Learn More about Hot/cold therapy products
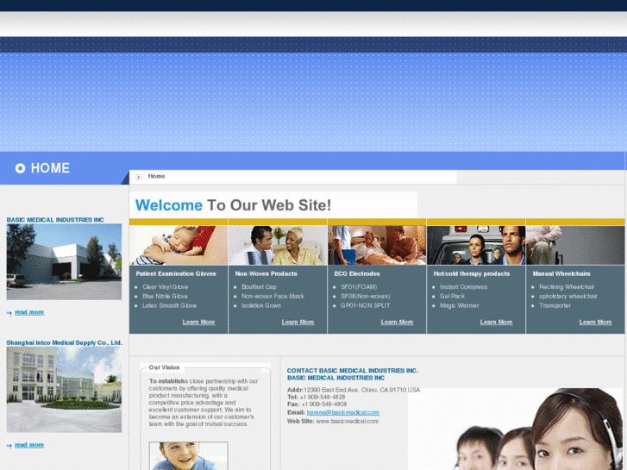 (496, 322)
